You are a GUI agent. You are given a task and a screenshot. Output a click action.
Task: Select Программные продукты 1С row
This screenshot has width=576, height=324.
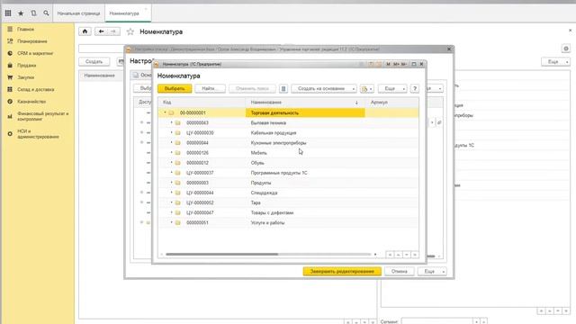point(288,173)
